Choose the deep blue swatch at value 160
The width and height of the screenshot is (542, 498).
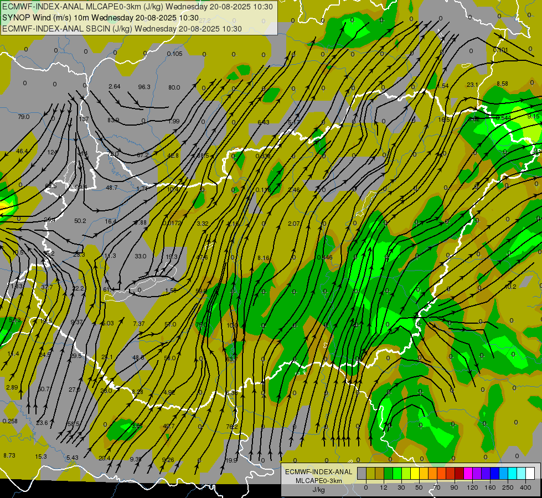click(494, 473)
